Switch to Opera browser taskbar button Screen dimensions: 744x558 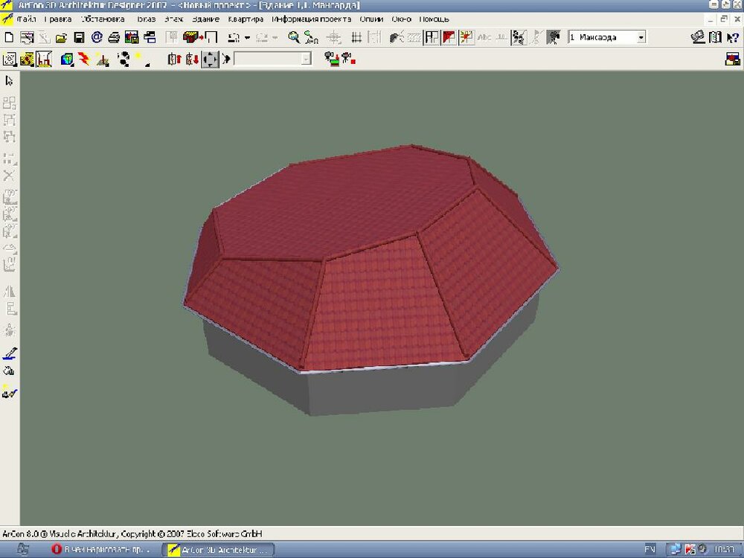(x=100, y=550)
